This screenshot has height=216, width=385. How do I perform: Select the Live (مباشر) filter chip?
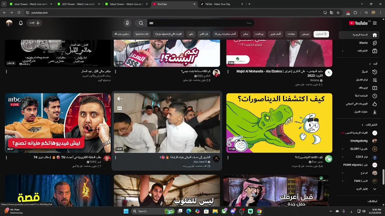coord(245,34)
